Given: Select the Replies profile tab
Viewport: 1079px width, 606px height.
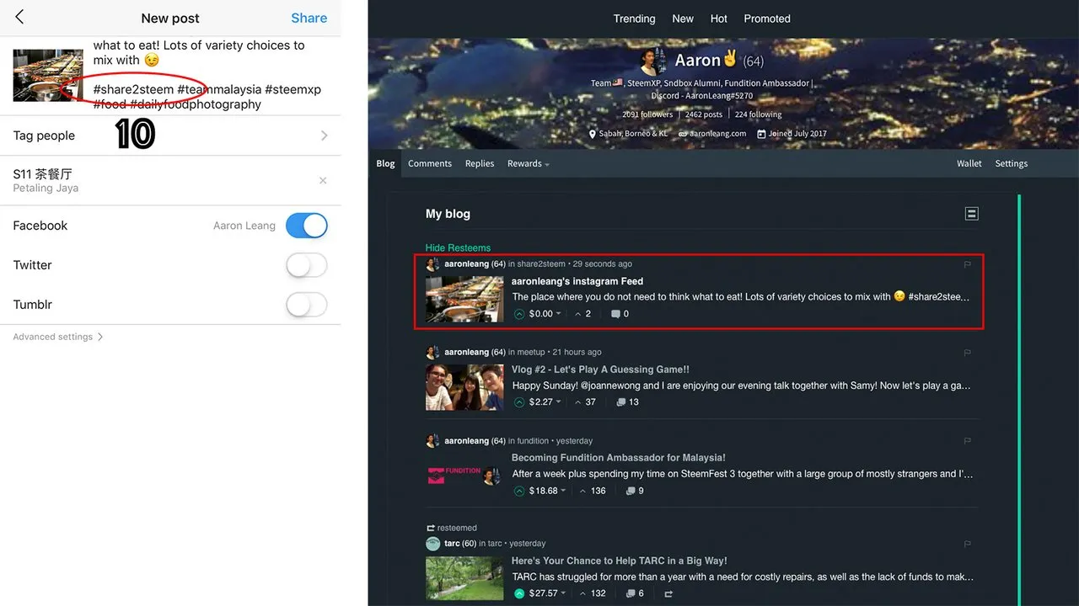Looking at the screenshot, I should click(x=480, y=163).
